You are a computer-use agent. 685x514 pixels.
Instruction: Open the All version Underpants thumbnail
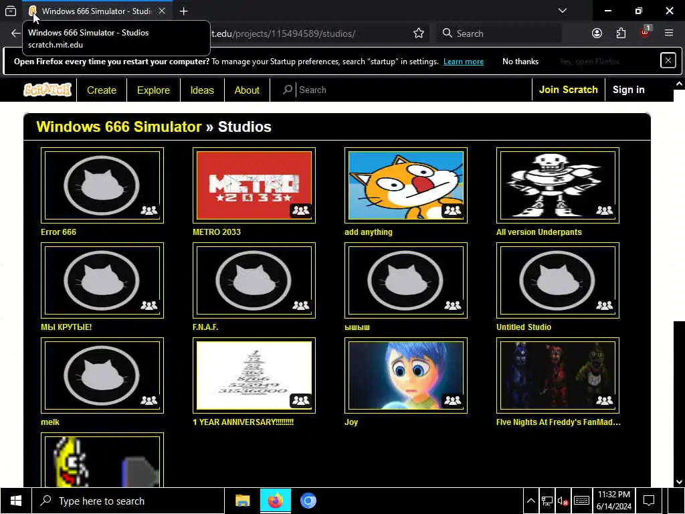click(x=557, y=185)
